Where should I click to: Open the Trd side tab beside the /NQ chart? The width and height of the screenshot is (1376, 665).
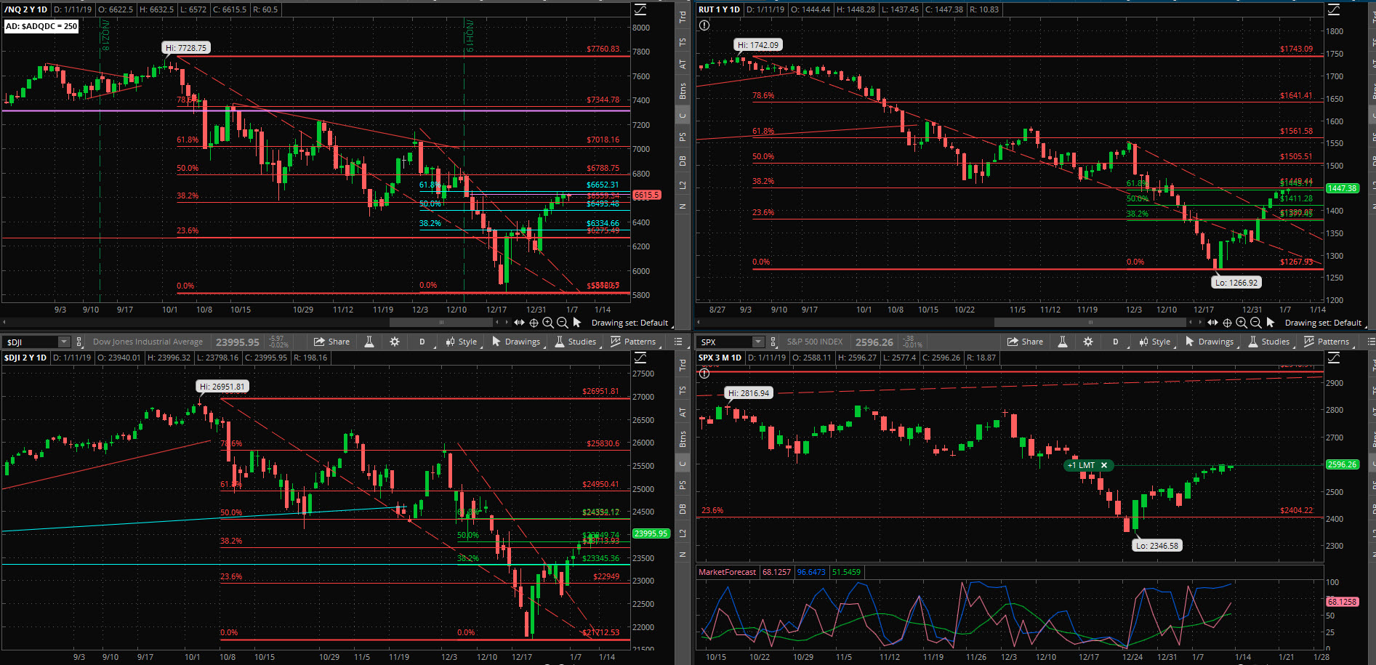(683, 17)
